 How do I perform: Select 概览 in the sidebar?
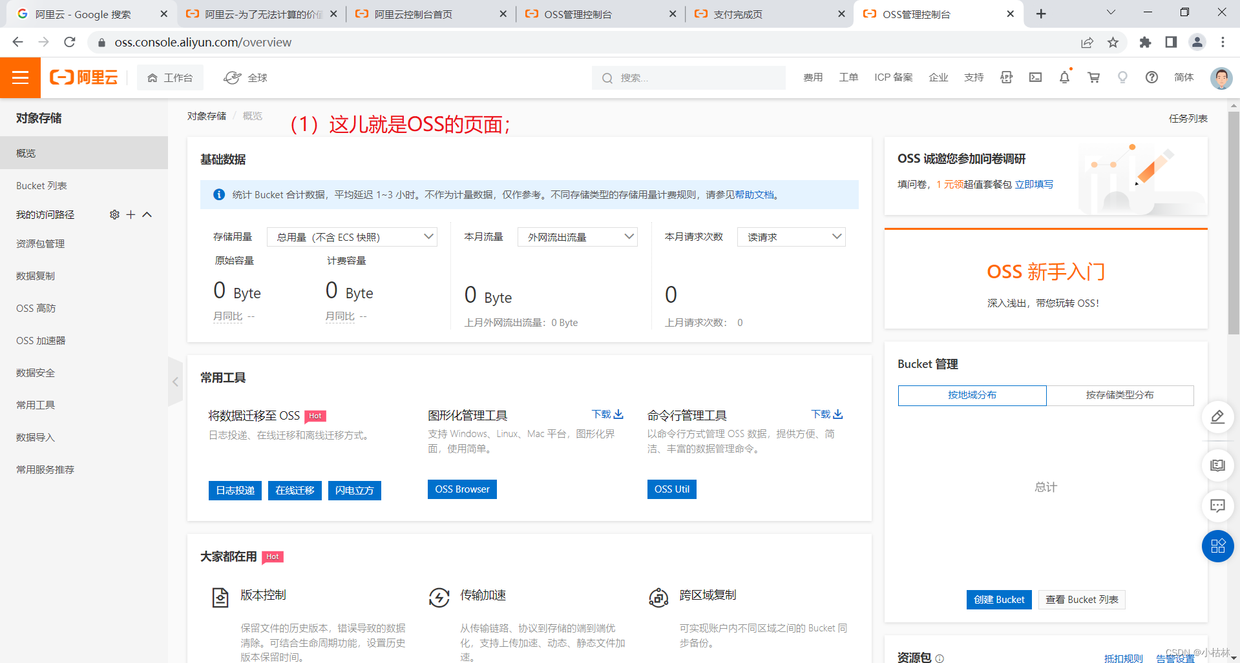pyautogui.click(x=84, y=153)
